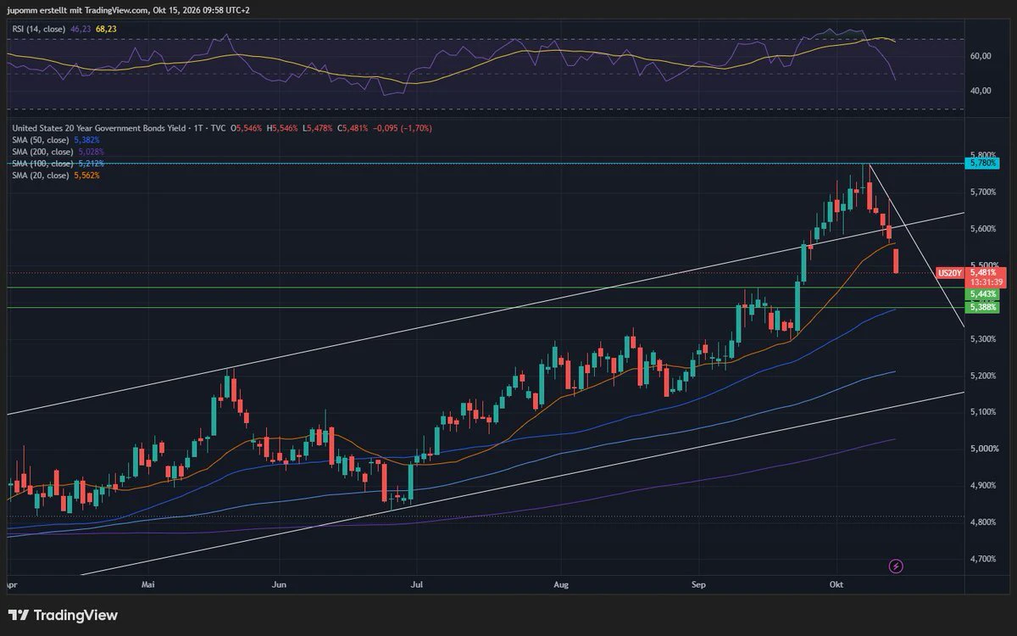Click the SMA 50 value 5,382%
Screen dimensions: 1017x636
pos(86,140)
